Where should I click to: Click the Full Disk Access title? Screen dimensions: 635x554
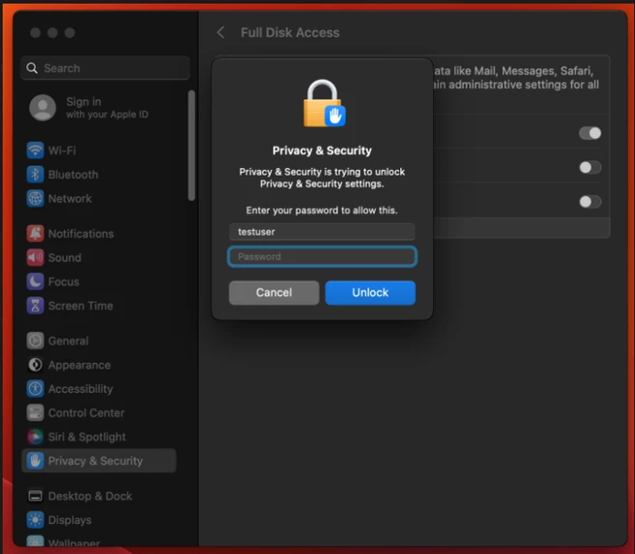290,33
